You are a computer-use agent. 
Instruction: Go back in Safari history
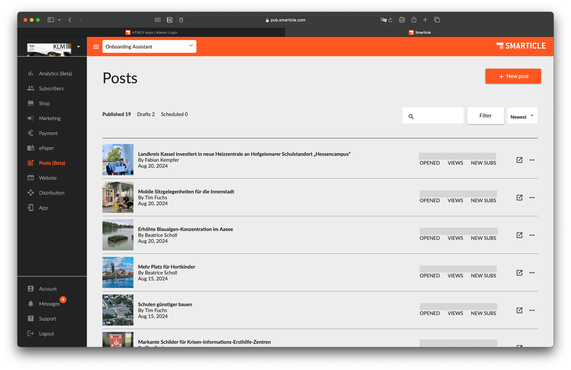click(x=70, y=20)
